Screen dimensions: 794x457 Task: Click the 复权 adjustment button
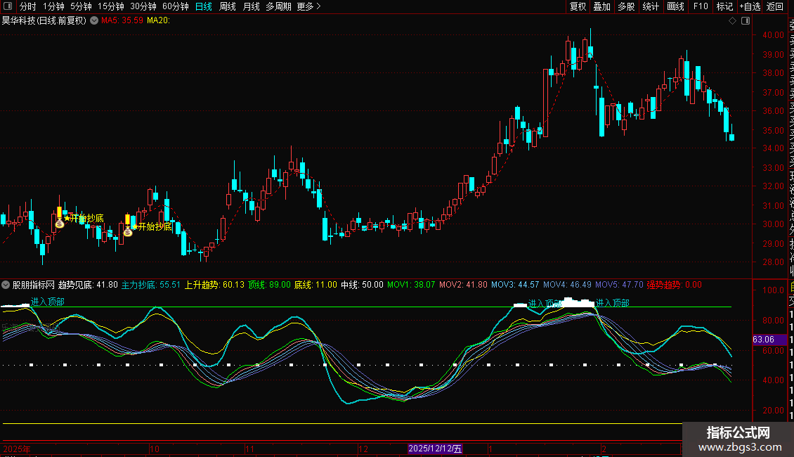(578, 6)
